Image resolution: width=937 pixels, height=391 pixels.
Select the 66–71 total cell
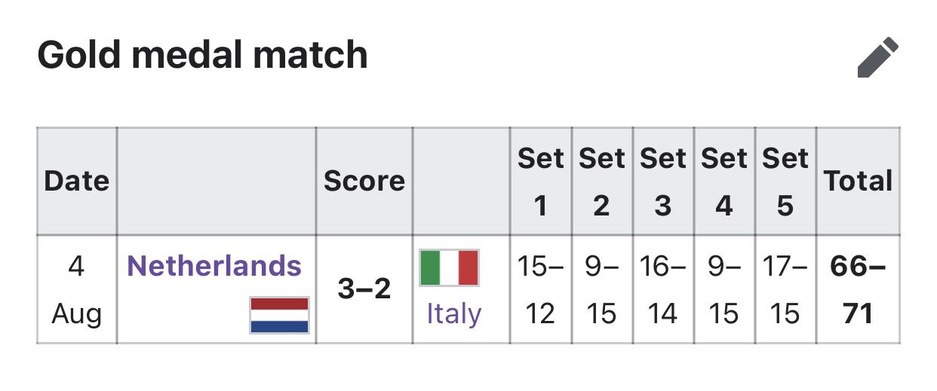tap(859, 289)
